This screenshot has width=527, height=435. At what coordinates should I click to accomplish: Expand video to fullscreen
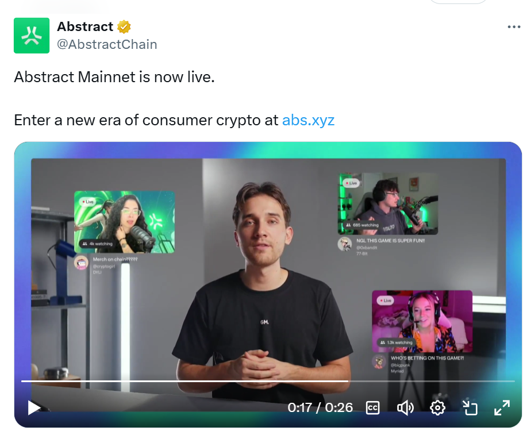point(502,408)
